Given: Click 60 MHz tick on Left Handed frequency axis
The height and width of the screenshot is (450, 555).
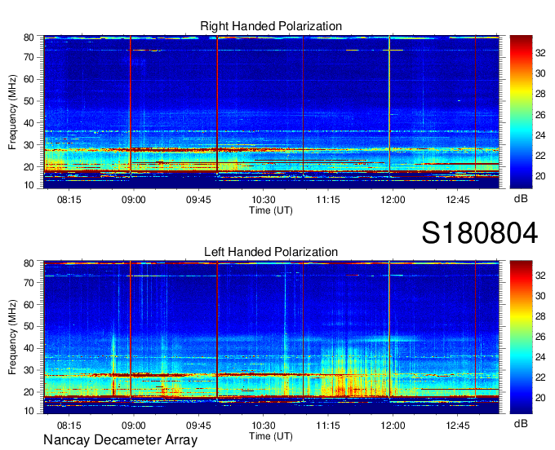Looking at the screenshot, I should pos(29,305).
